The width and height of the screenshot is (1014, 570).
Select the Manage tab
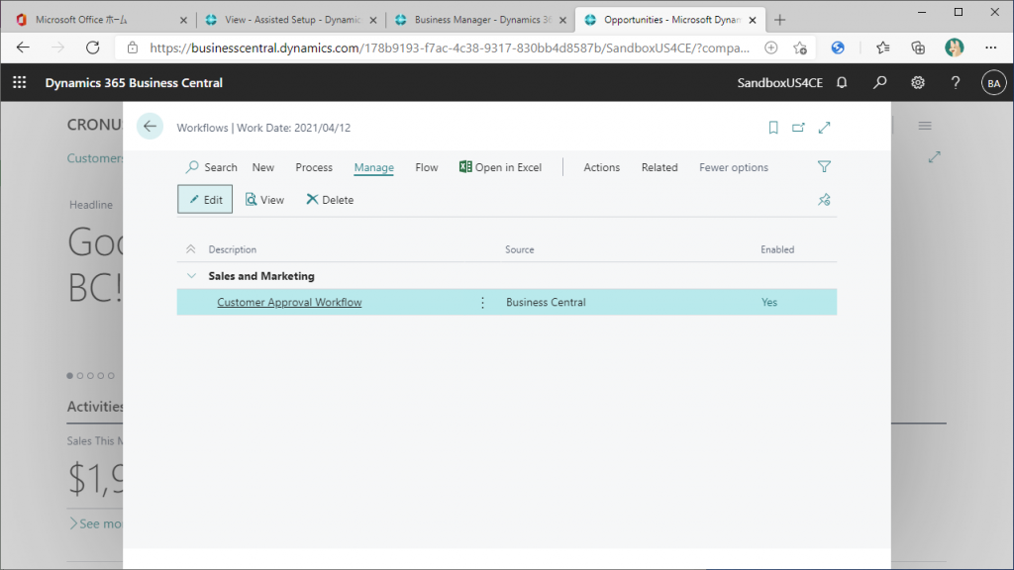(373, 167)
